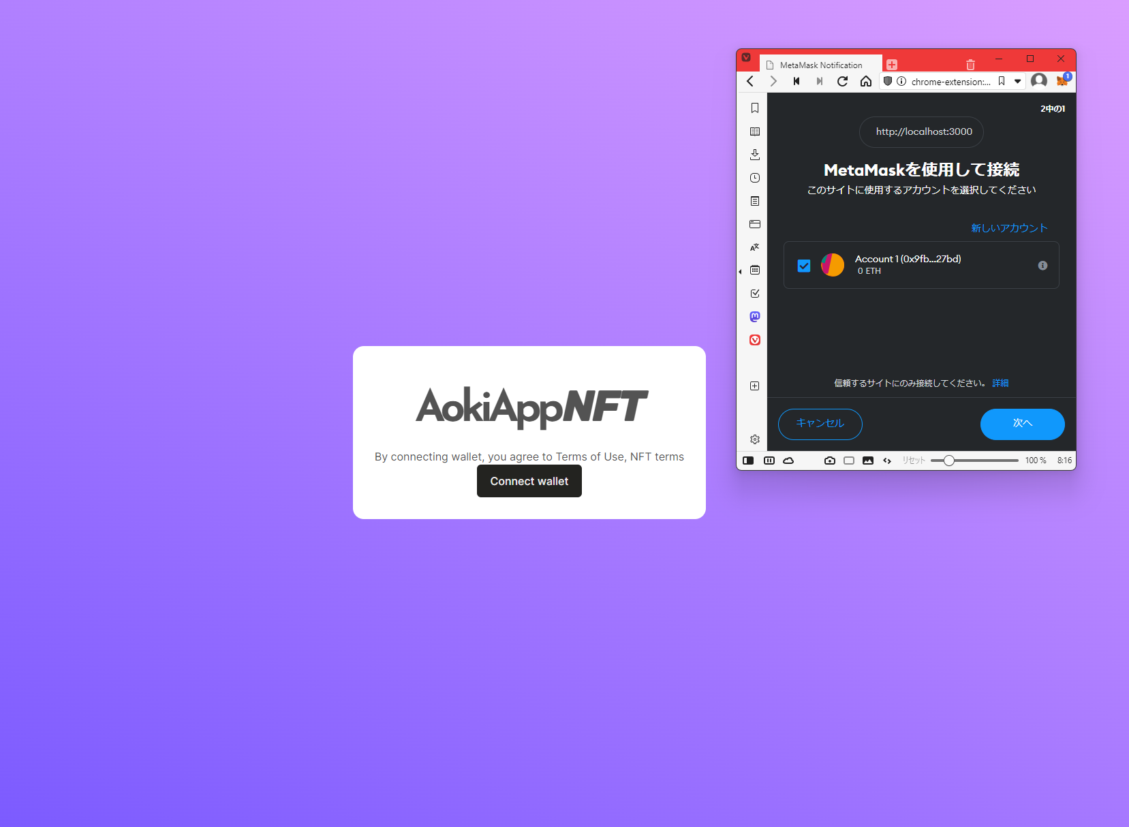The width and height of the screenshot is (1129, 827).
Task: Click the http://localhost:3000 origin pill
Action: point(922,131)
